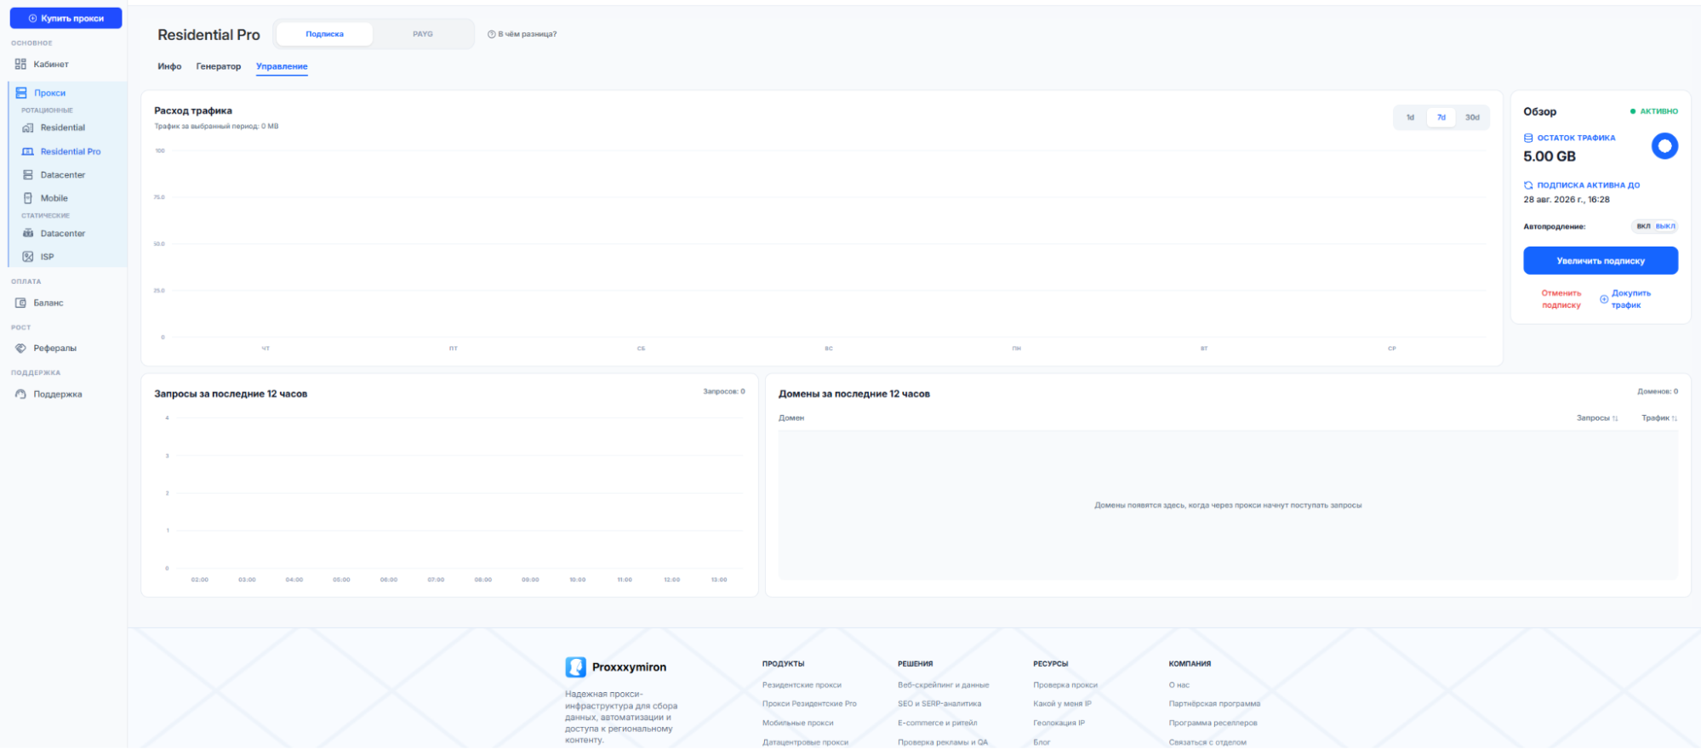
Task: Click the Рефералы handshake icon
Action: (x=20, y=349)
